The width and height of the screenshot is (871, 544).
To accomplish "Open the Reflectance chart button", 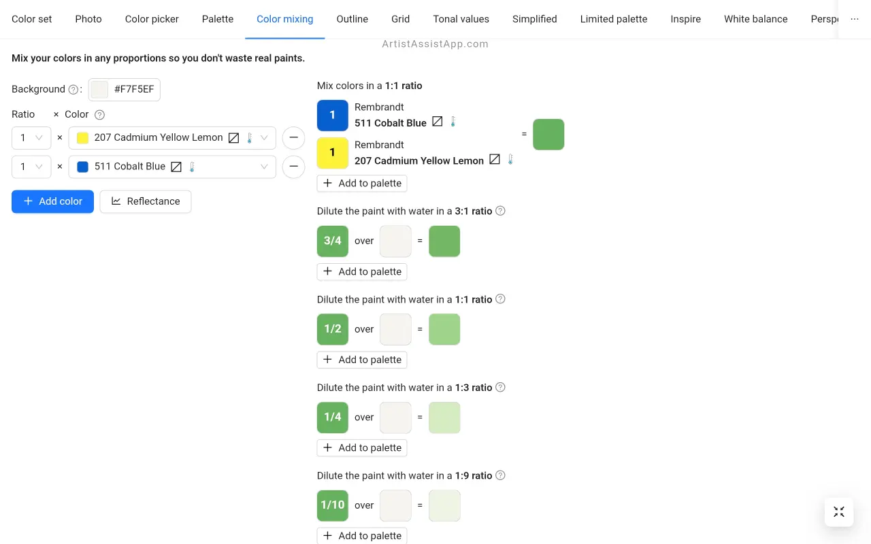I will click(146, 201).
